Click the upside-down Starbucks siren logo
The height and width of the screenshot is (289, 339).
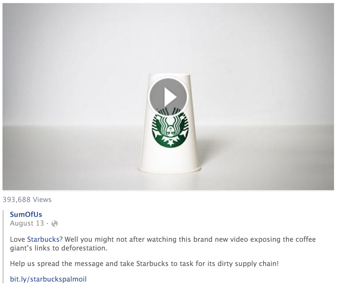point(170,129)
